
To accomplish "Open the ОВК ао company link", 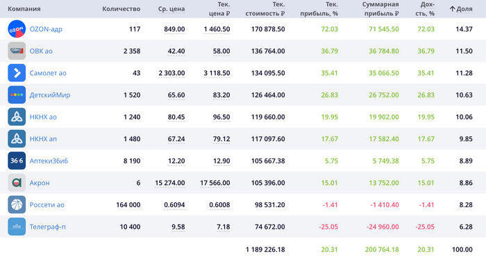I will coord(41,51).
